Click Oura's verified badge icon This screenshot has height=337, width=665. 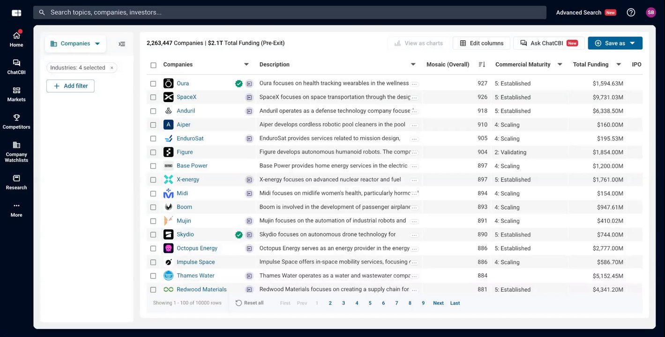coord(239,84)
